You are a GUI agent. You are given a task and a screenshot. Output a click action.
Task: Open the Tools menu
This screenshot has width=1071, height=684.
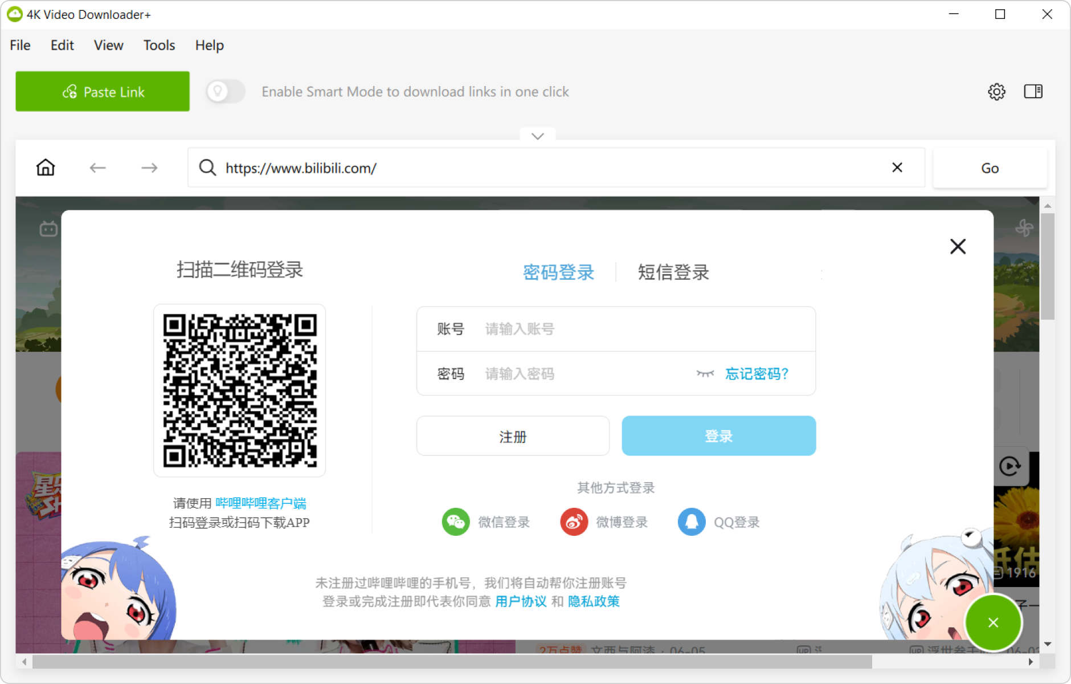click(x=159, y=45)
